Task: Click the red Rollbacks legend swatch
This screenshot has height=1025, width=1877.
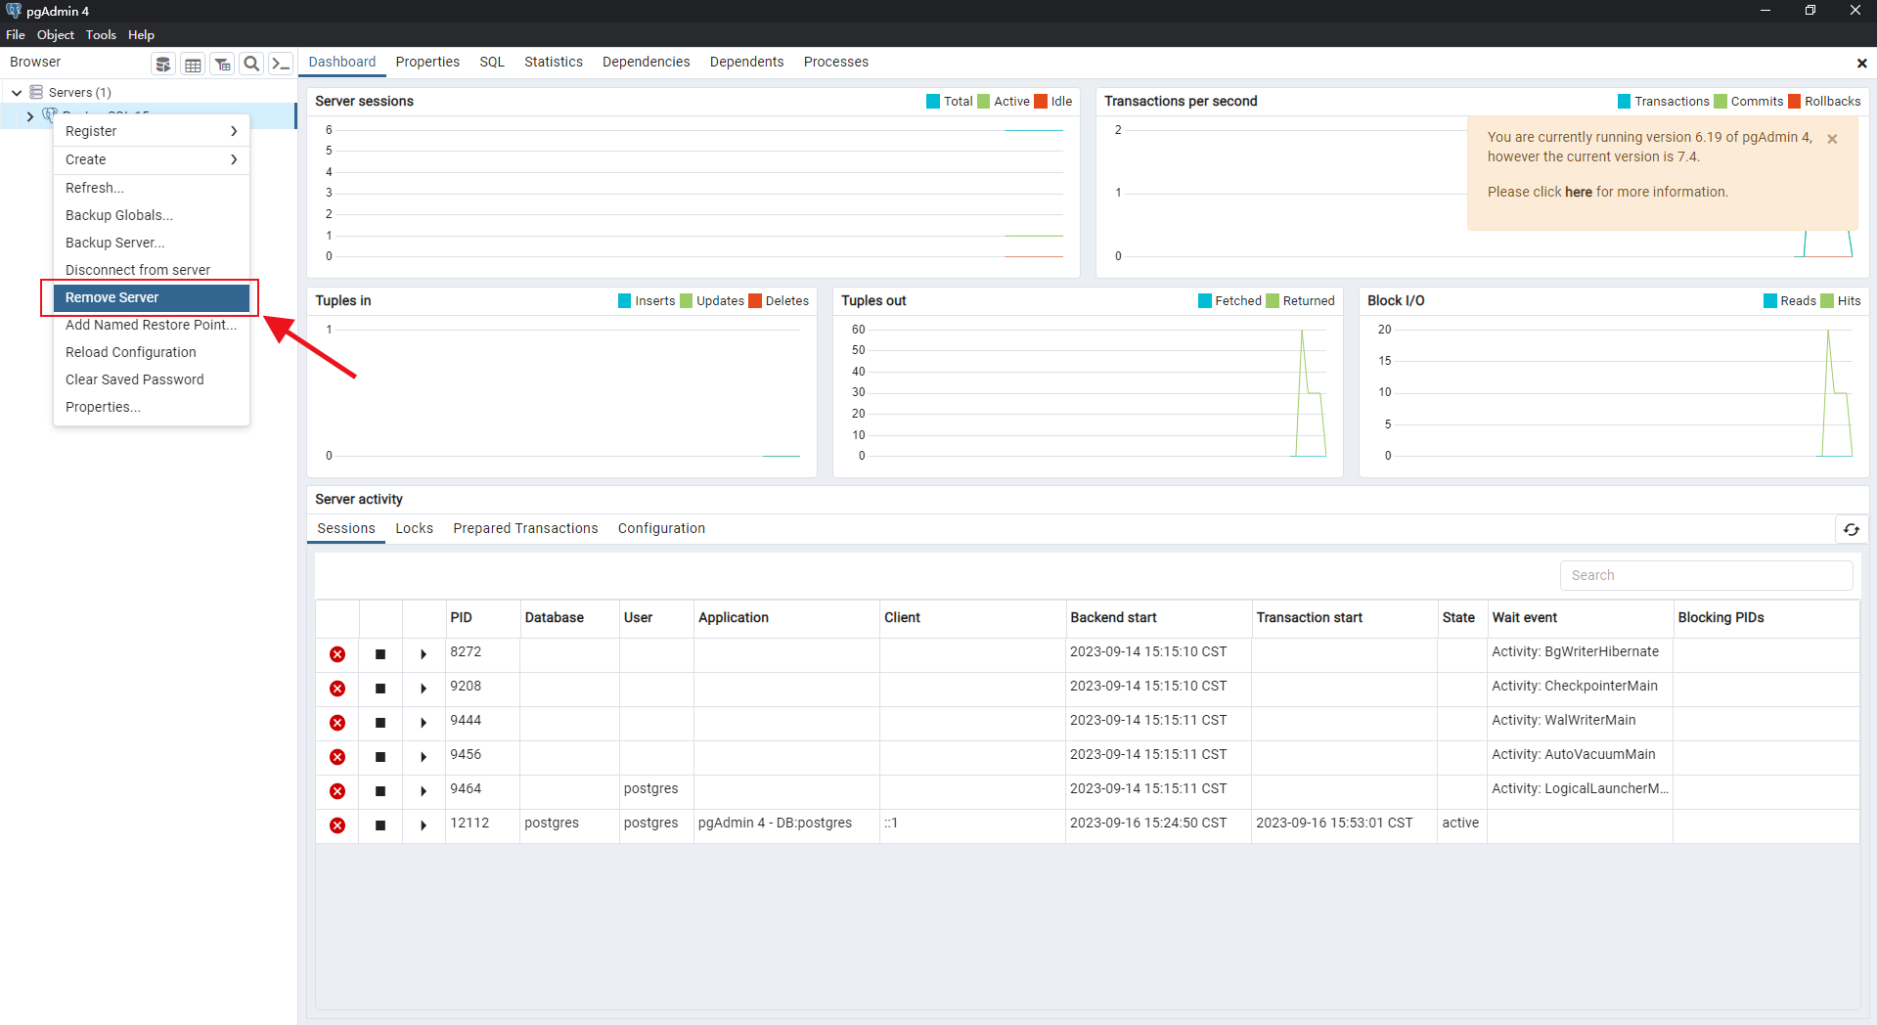Action: point(1794,102)
